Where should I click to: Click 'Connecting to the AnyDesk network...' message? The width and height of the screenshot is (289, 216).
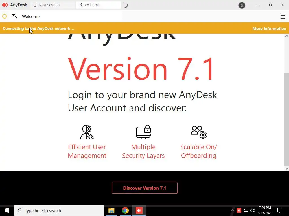click(x=38, y=28)
